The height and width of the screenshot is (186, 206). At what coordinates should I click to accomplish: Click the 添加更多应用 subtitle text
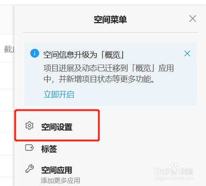pos(60,181)
